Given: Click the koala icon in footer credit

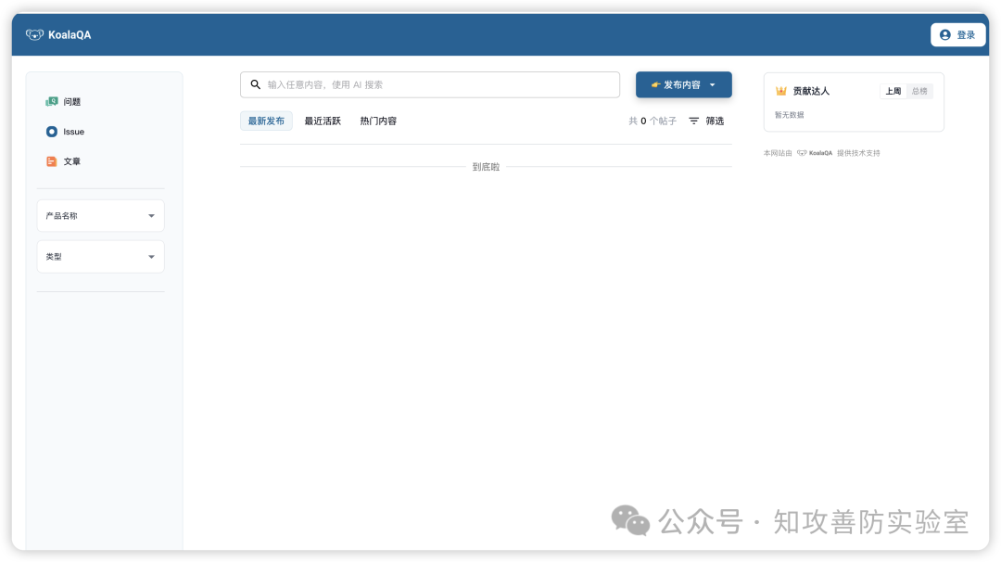Looking at the screenshot, I should 800,152.
